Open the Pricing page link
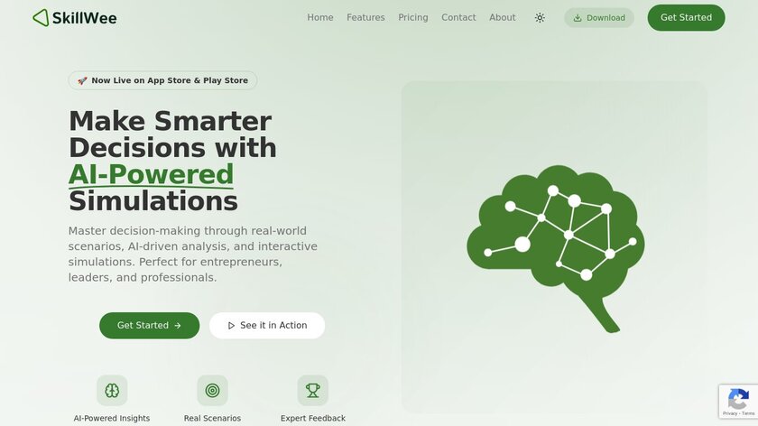The width and height of the screenshot is (758, 426). click(x=413, y=17)
